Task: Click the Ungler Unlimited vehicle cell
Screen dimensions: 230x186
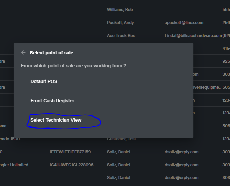Action: point(14,165)
